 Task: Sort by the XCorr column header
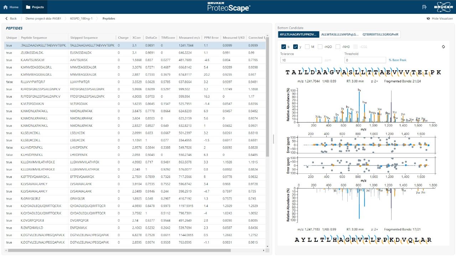[136, 38]
